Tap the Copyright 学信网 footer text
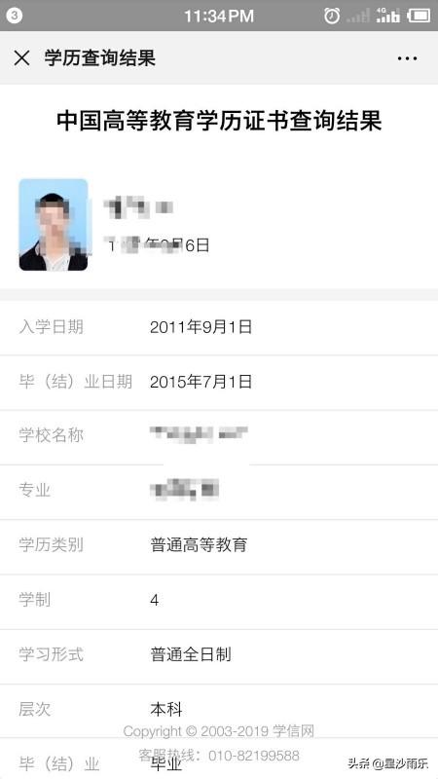Image resolution: width=438 pixels, height=779 pixels. 218,731
